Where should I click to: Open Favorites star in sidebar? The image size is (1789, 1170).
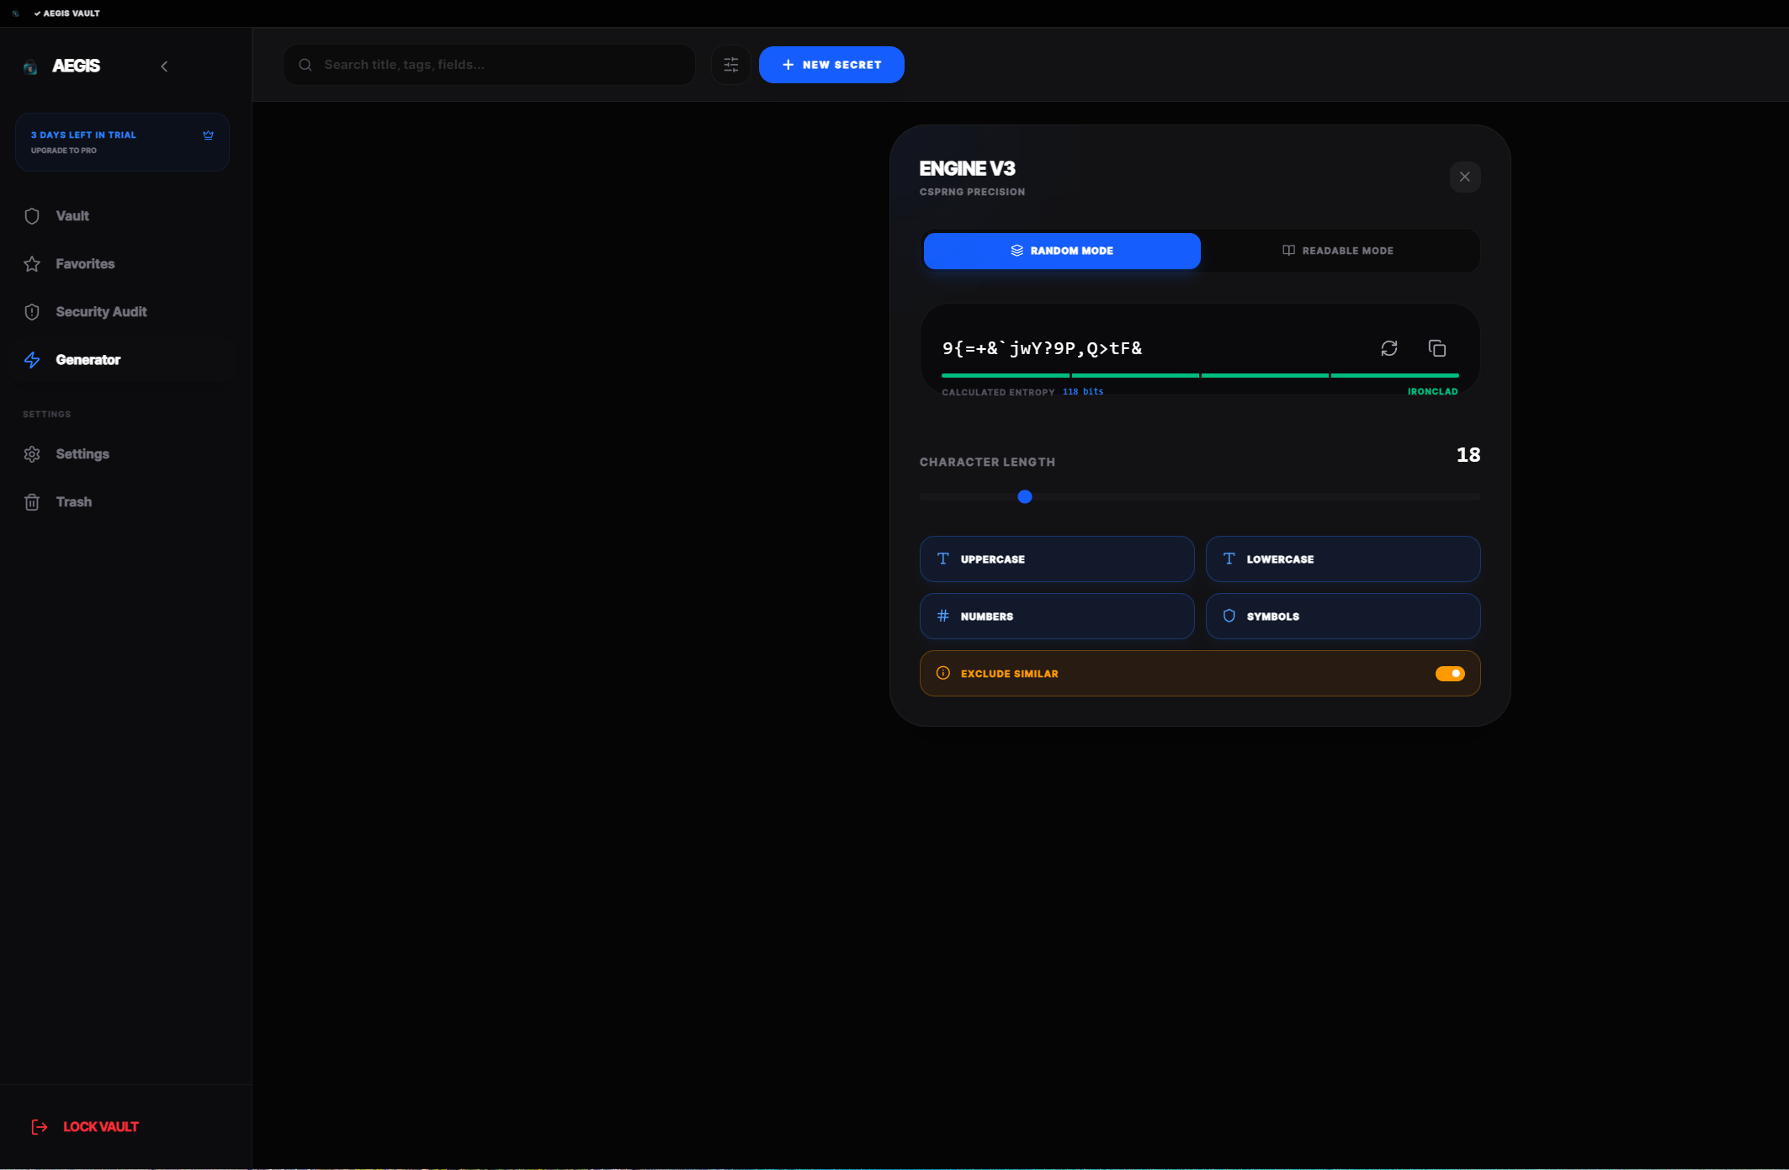coord(85,264)
